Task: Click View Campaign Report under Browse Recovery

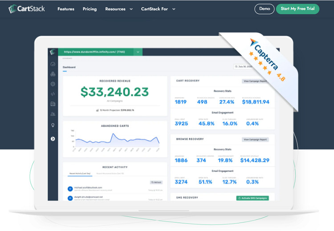Action: coord(255,139)
